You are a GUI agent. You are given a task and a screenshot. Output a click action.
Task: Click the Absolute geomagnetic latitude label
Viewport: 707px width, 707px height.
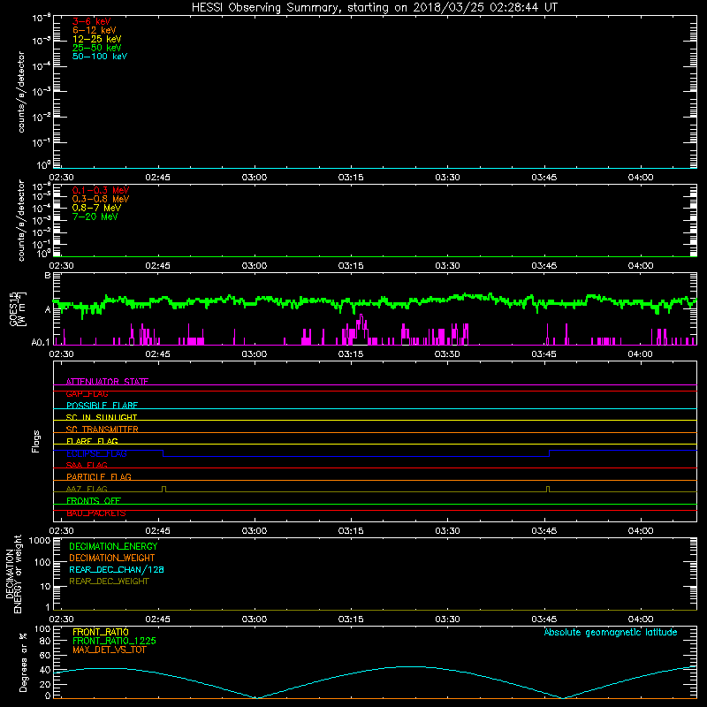[611, 632]
